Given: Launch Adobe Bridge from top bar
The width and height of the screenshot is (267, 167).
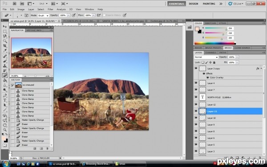Looking at the screenshot, I should click(x=15, y=4).
